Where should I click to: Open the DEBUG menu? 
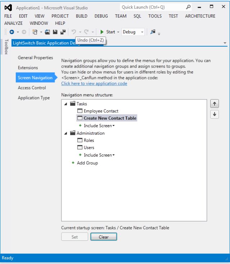(x=101, y=16)
